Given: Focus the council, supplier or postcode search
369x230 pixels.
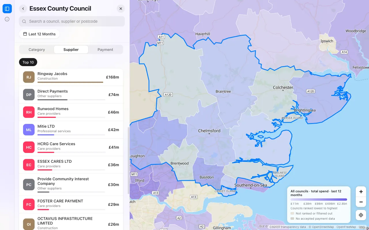Looking at the screenshot, I should tap(72, 21).
